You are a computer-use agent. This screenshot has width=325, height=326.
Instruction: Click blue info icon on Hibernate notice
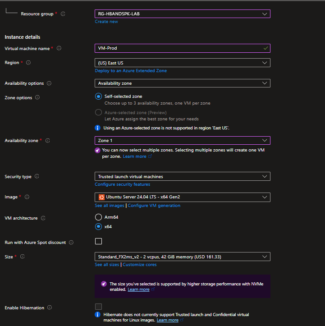[97, 314]
